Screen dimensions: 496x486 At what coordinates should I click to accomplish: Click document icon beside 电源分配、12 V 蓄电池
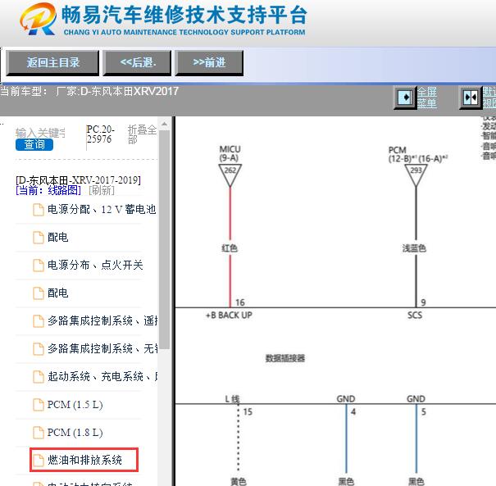coord(39,210)
